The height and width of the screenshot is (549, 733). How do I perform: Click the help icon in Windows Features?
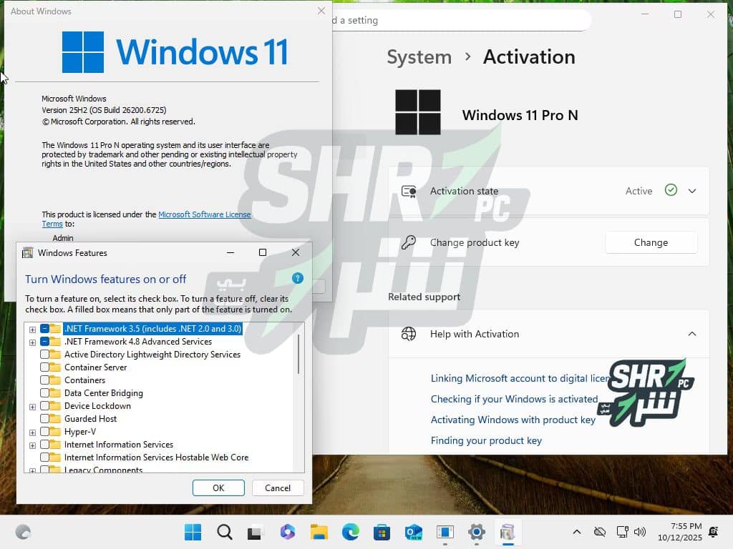(x=298, y=279)
